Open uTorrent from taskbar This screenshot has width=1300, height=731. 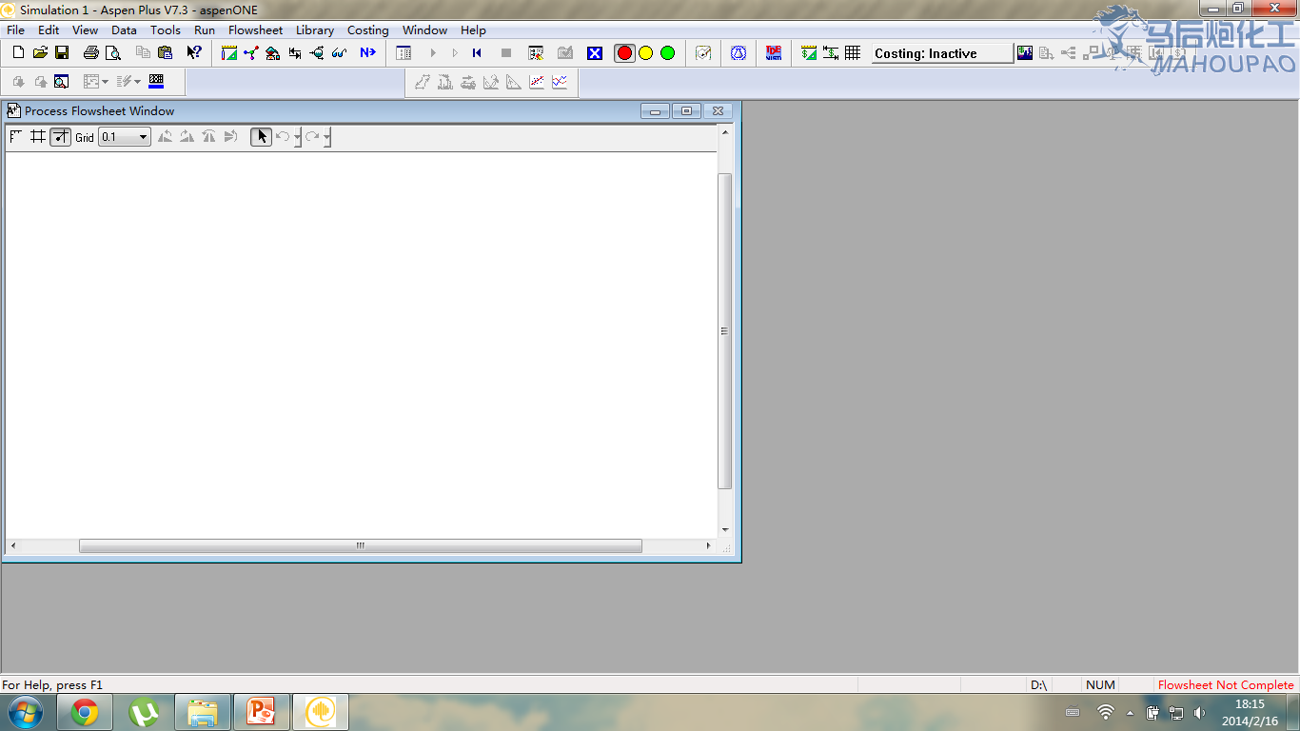pos(144,712)
